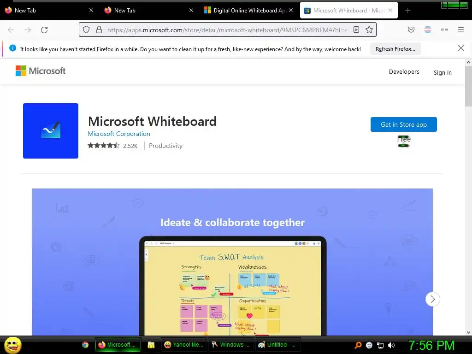Switch to the Windows taskbar window
Screen dimensions: 472x354
(x=230, y=345)
